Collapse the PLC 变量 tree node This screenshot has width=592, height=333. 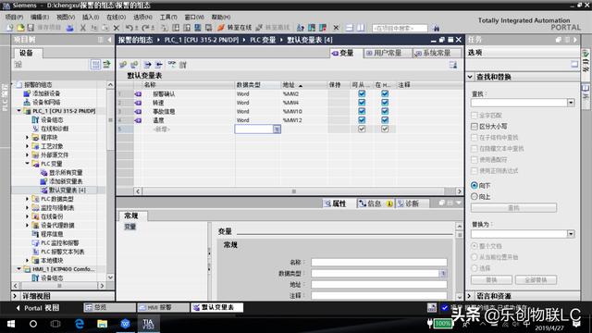click(x=27, y=164)
